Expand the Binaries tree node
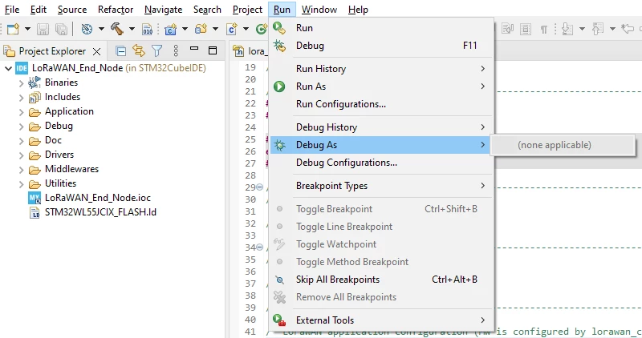The height and width of the screenshot is (338, 642). pos(22,83)
